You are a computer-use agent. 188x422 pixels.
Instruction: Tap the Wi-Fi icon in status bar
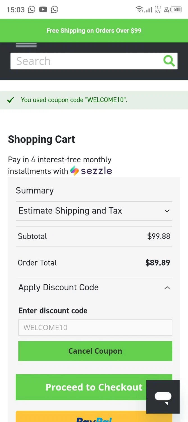pyautogui.click(x=139, y=10)
